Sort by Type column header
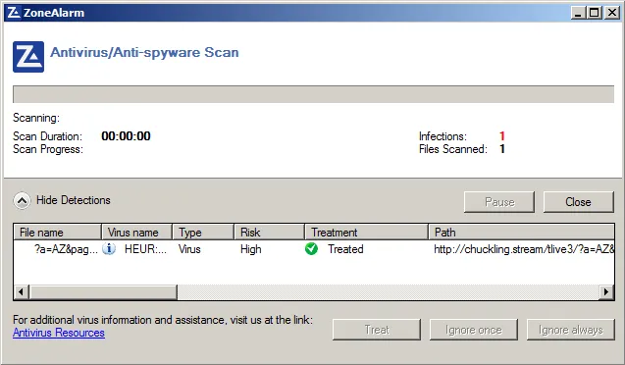 point(203,232)
